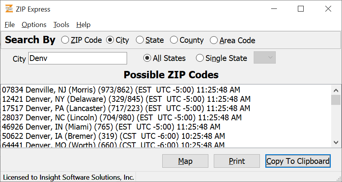The image size is (342, 182).
Task: Switch search to Area Code
Action: tap(214, 40)
